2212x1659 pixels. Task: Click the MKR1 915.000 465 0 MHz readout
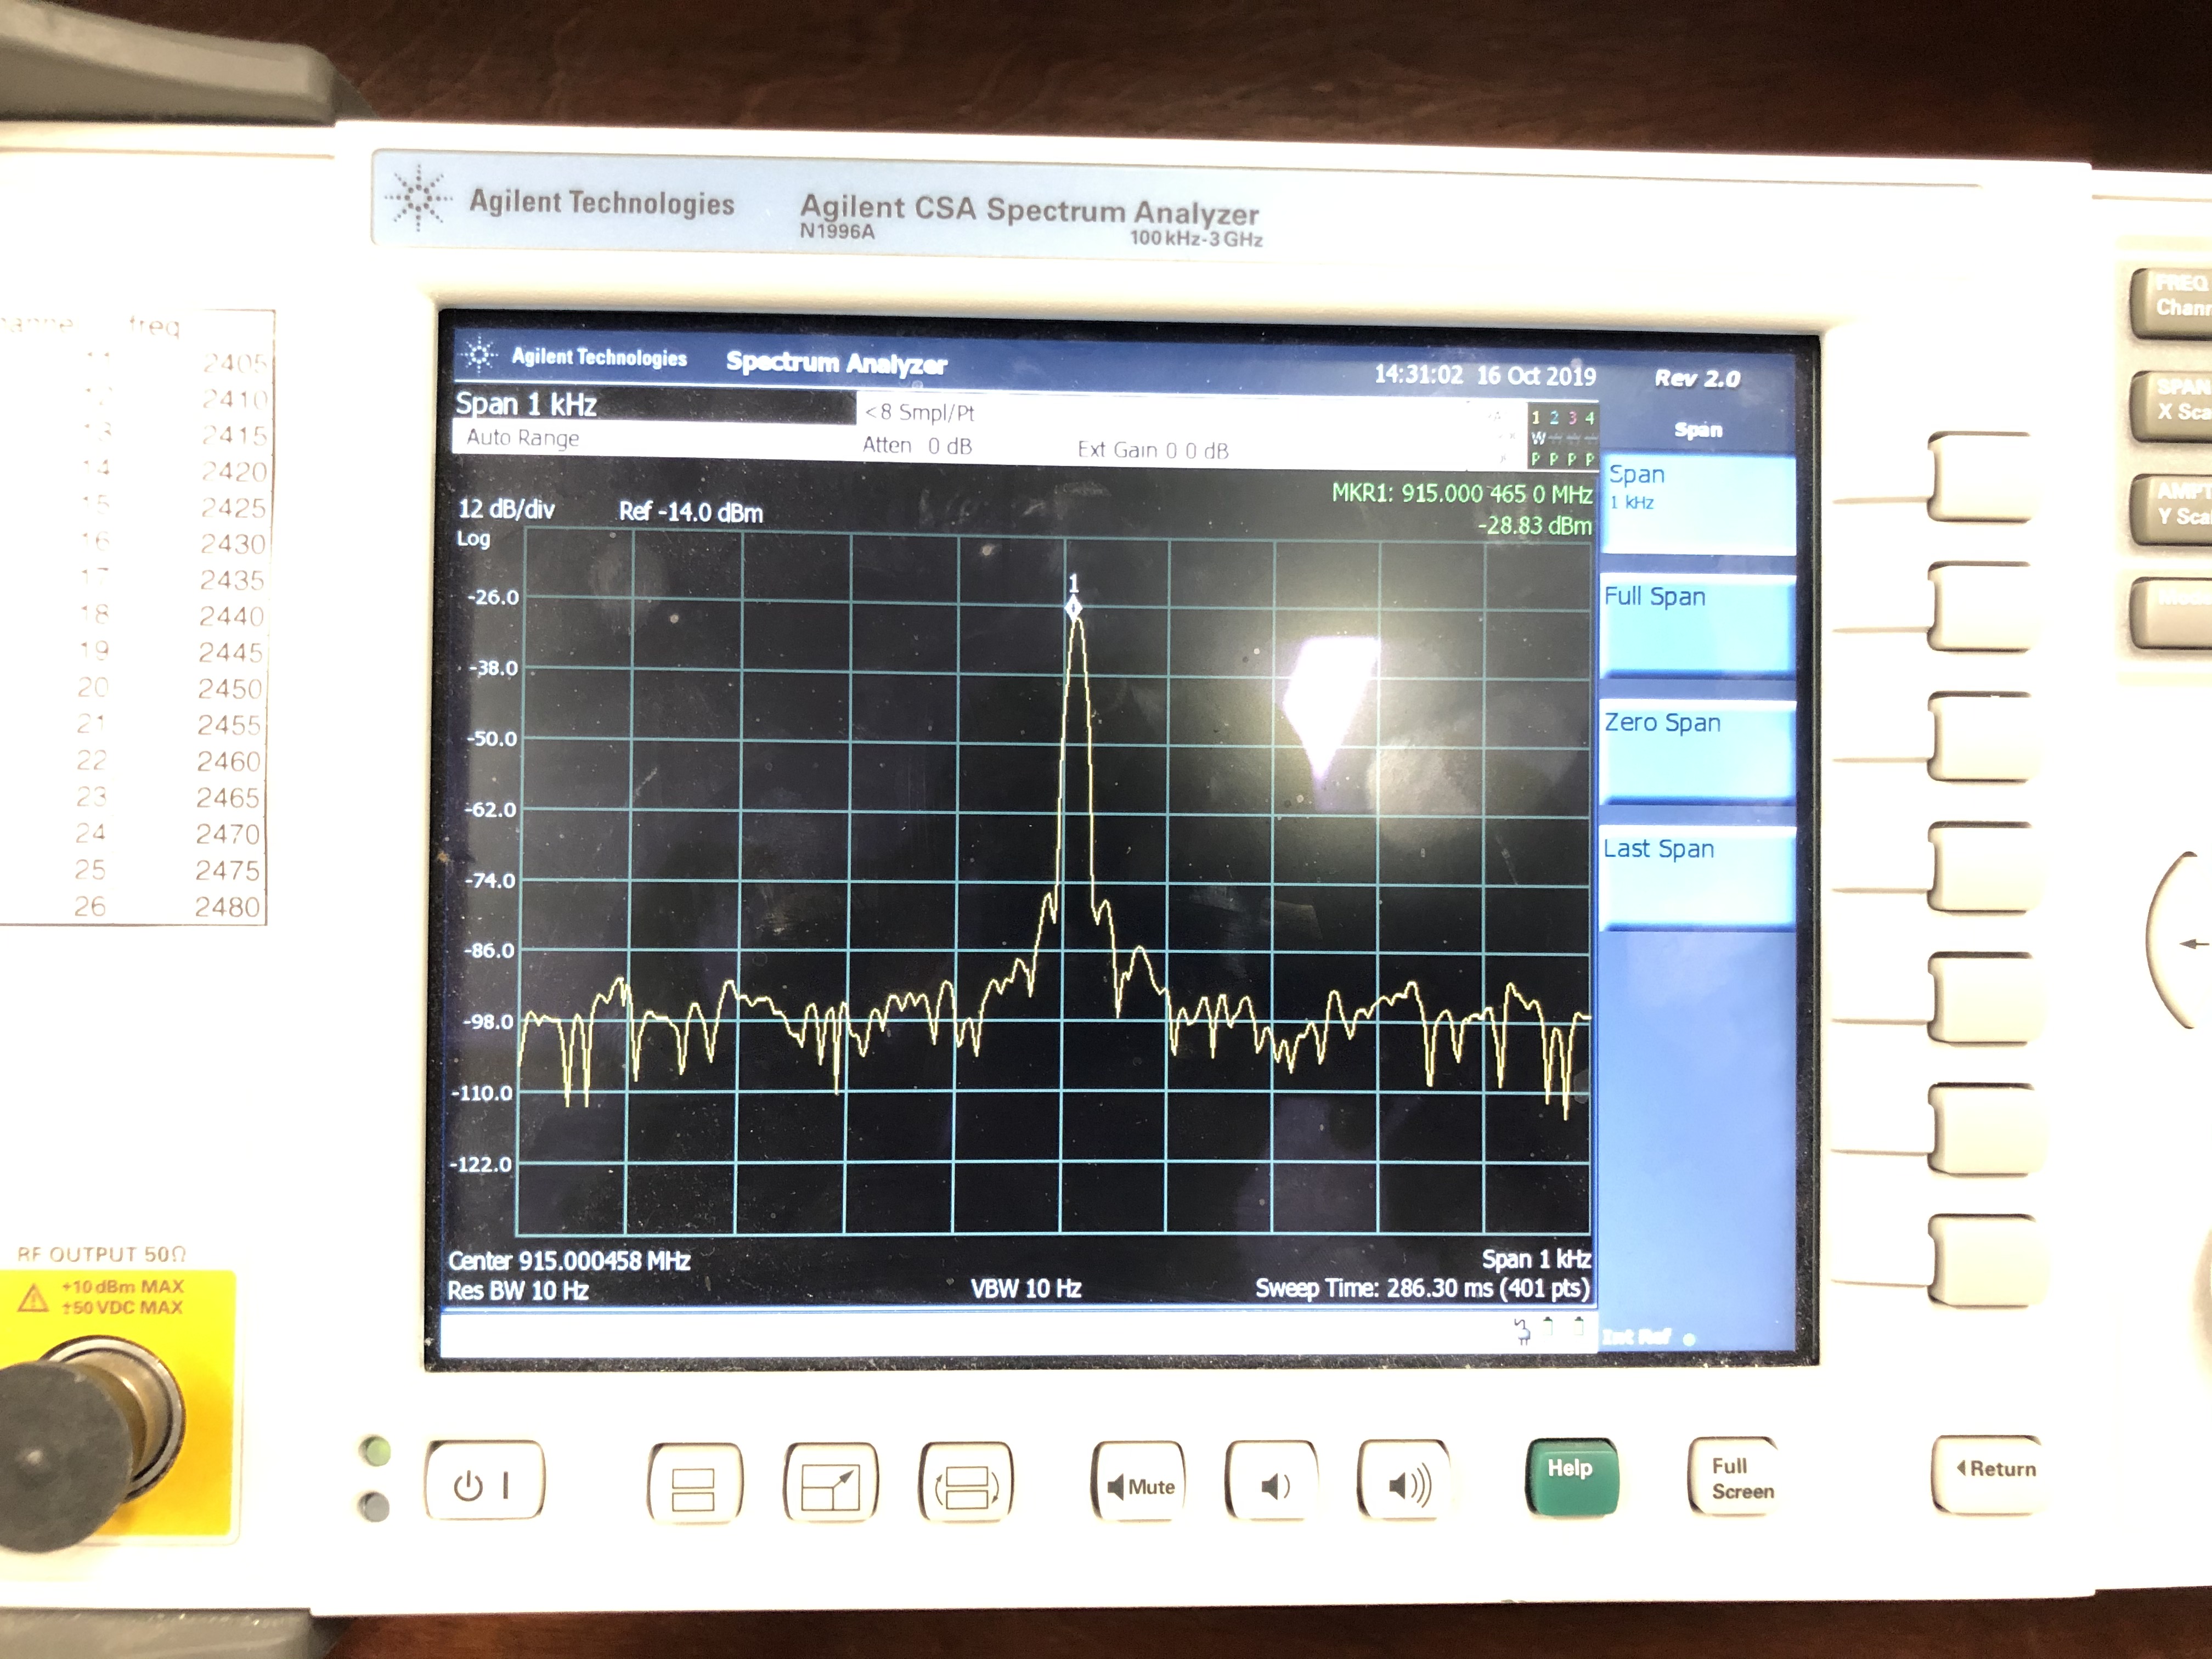point(1461,494)
